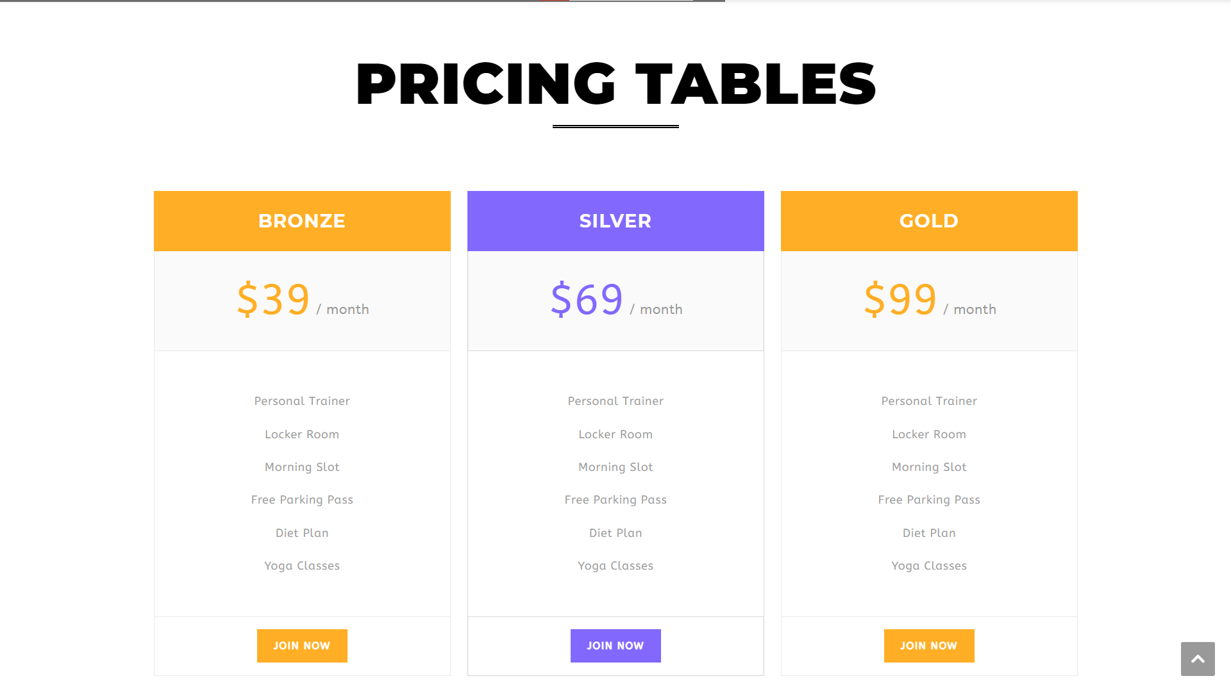
Task: Click Locker Room in the Silver plan
Action: [x=615, y=434]
